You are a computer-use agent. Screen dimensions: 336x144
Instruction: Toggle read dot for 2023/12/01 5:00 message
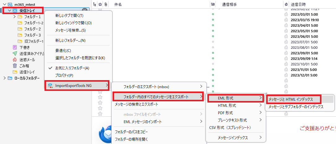pos(213,75)
